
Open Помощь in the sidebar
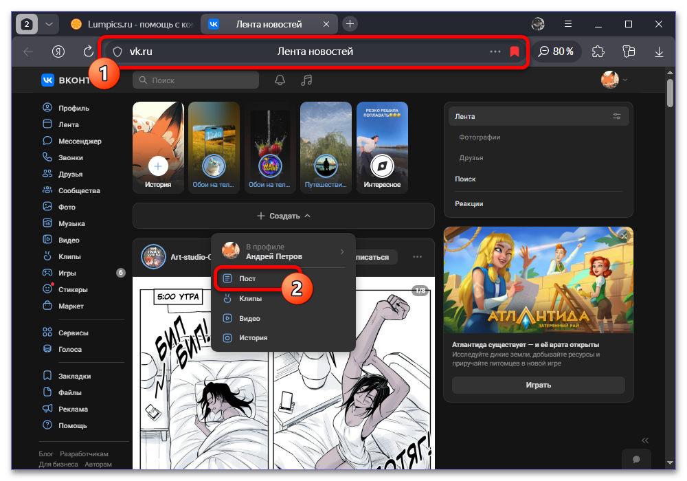click(65, 425)
